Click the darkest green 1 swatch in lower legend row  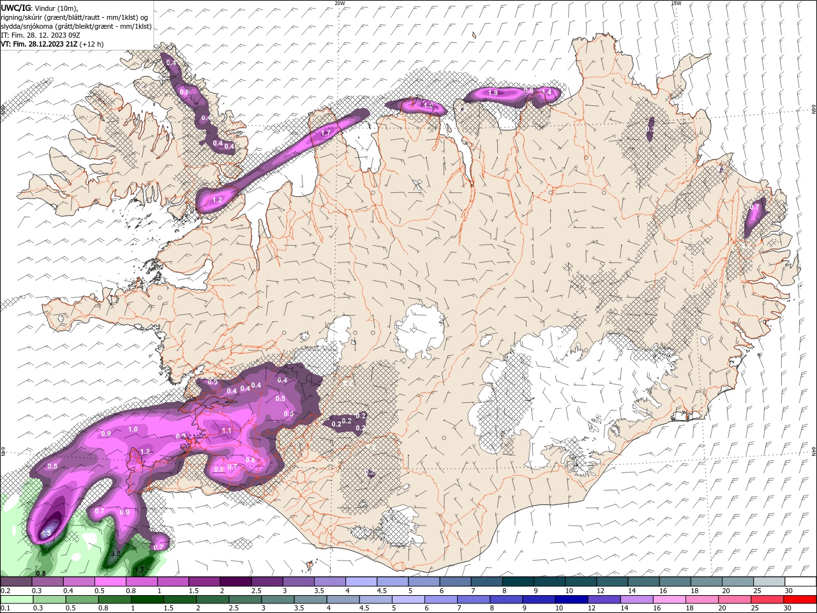tap(147, 600)
